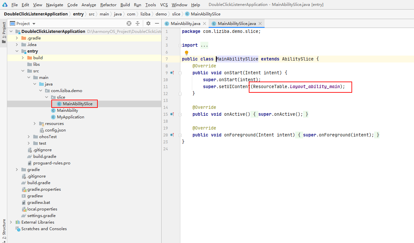Open Project panel settings gear
This screenshot has height=243, width=414.
click(148, 23)
